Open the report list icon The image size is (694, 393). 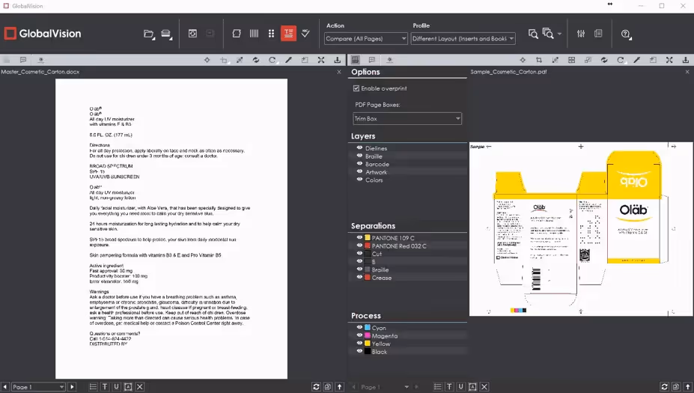tap(598, 34)
